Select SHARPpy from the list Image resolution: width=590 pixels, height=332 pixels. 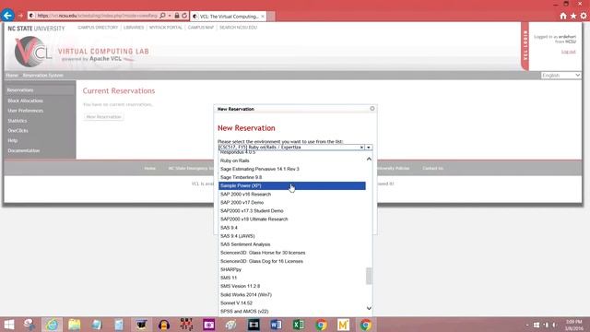point(292,269)
